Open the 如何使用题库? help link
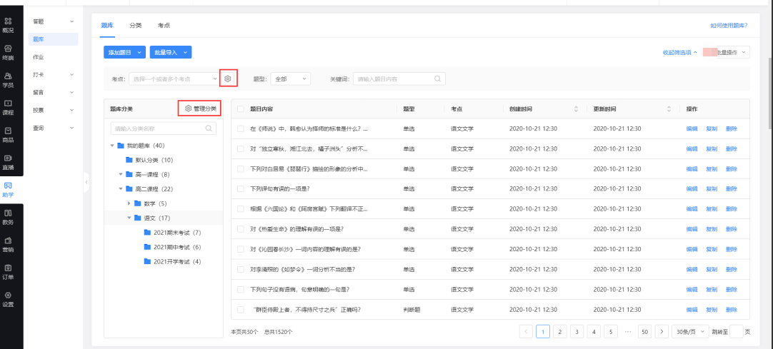 [728, 25]
